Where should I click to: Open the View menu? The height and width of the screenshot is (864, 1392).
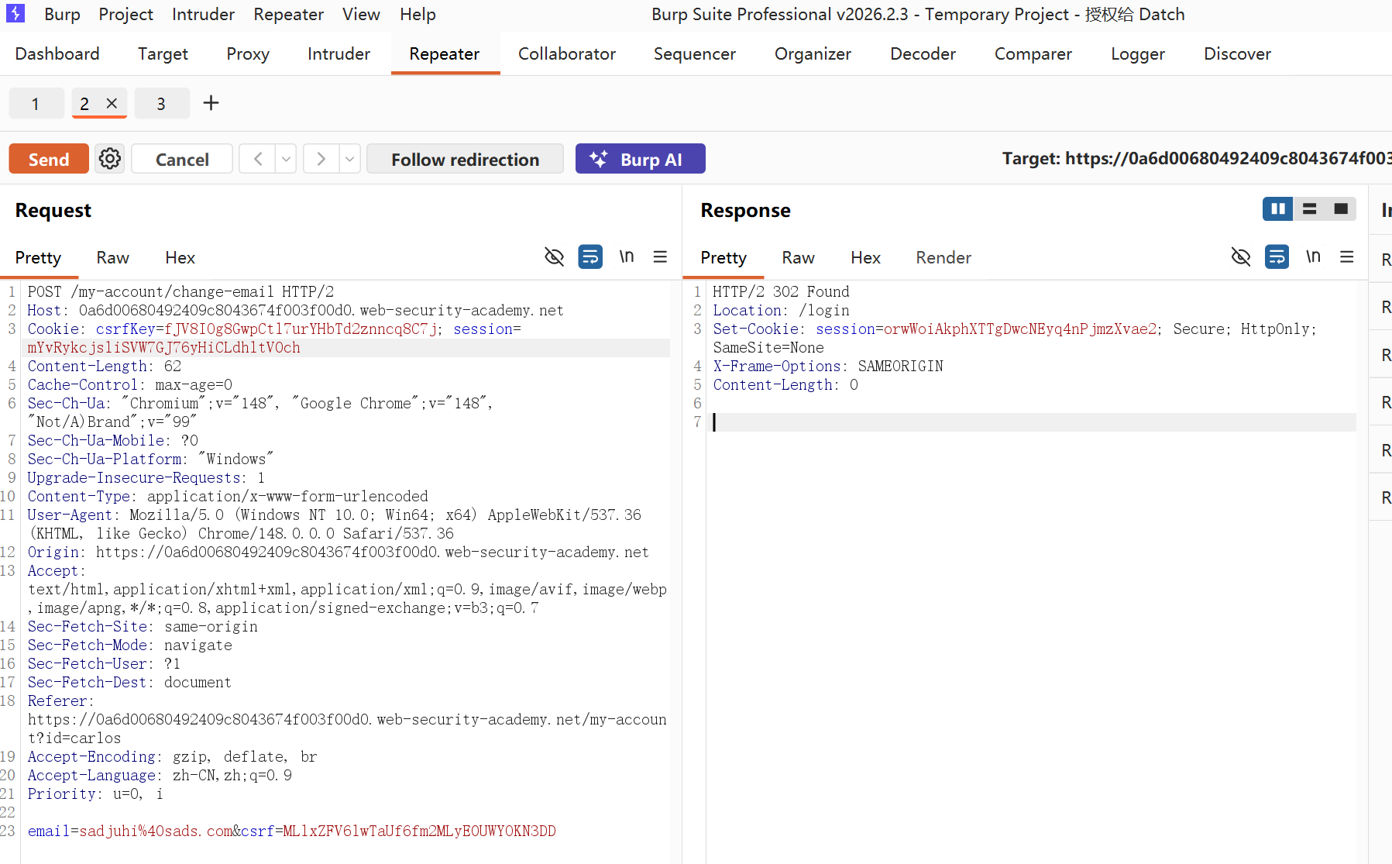tap(361, 14)
